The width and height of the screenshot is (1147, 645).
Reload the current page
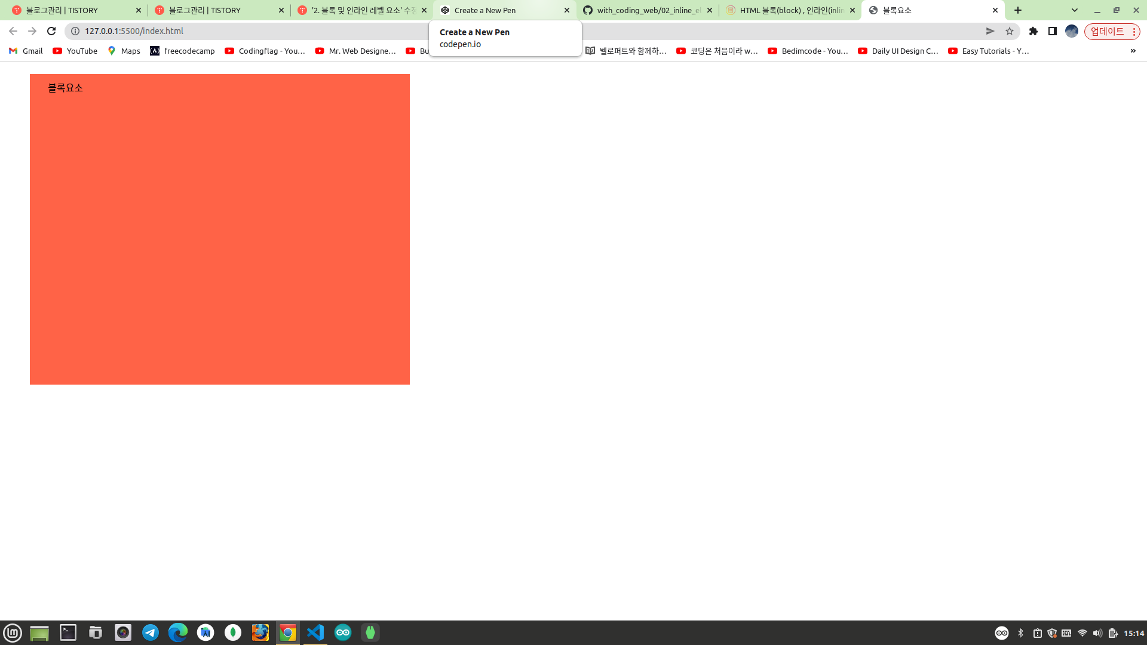click(51, 31)
